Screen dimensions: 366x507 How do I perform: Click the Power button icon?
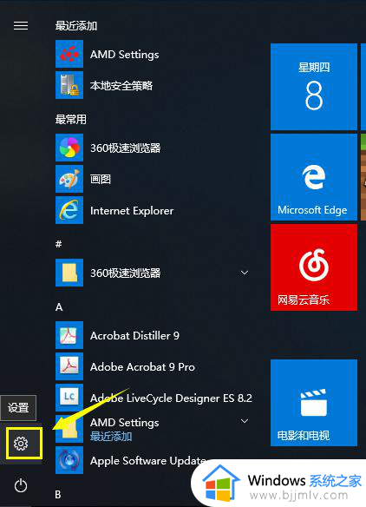tap(21, 485)
